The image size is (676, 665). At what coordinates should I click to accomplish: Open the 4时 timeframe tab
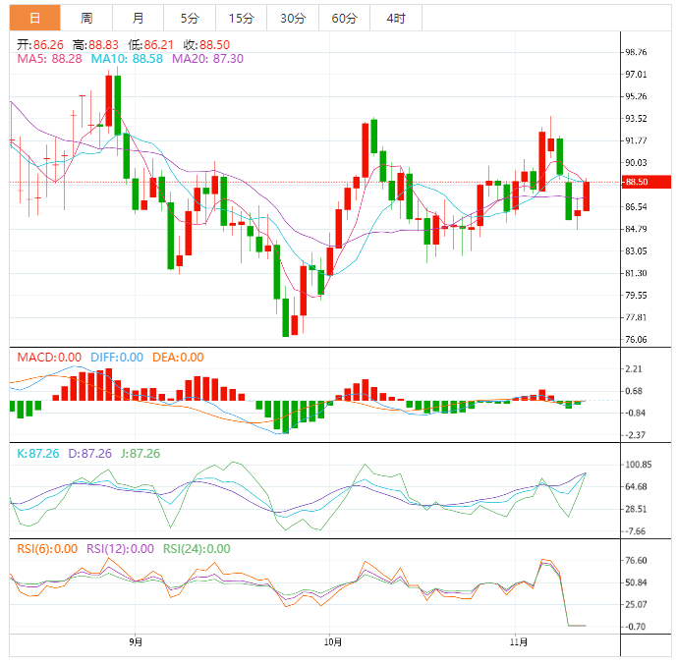coord(396,18)
